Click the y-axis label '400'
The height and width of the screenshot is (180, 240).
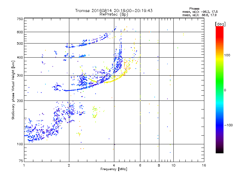tap(20, 57)
